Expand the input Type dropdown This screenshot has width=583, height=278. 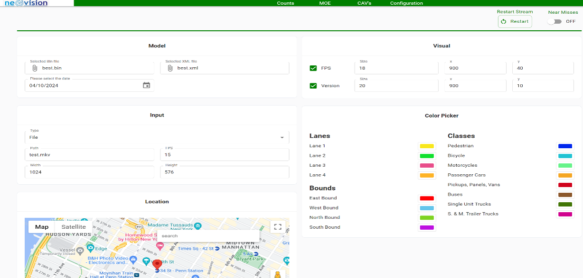[x=282, y=137]
